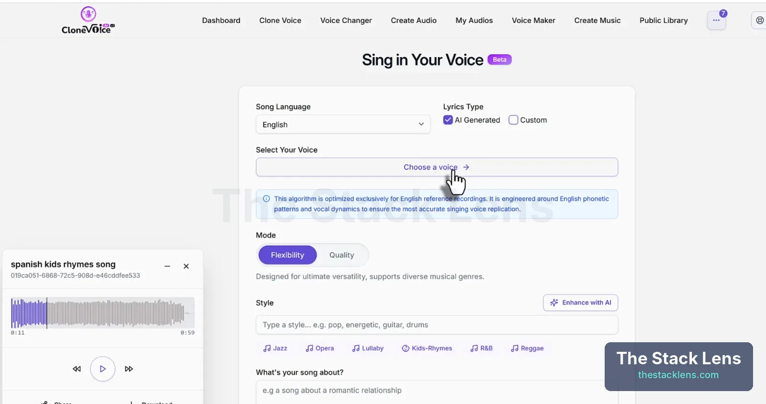Select the Lullaby style chip
The width and height of the screenshot is (766, 404).
tap(368, 348)
